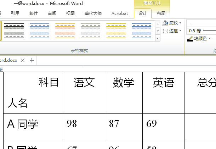The height and width of the screenshot is (149, 216).
Task: Click the 边框 borders icon
Action: [166, 31]
